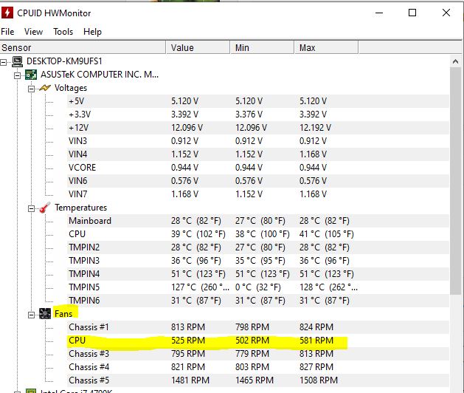
Task: Select the Chassis #4 fan row
Action: click(258, 367)
